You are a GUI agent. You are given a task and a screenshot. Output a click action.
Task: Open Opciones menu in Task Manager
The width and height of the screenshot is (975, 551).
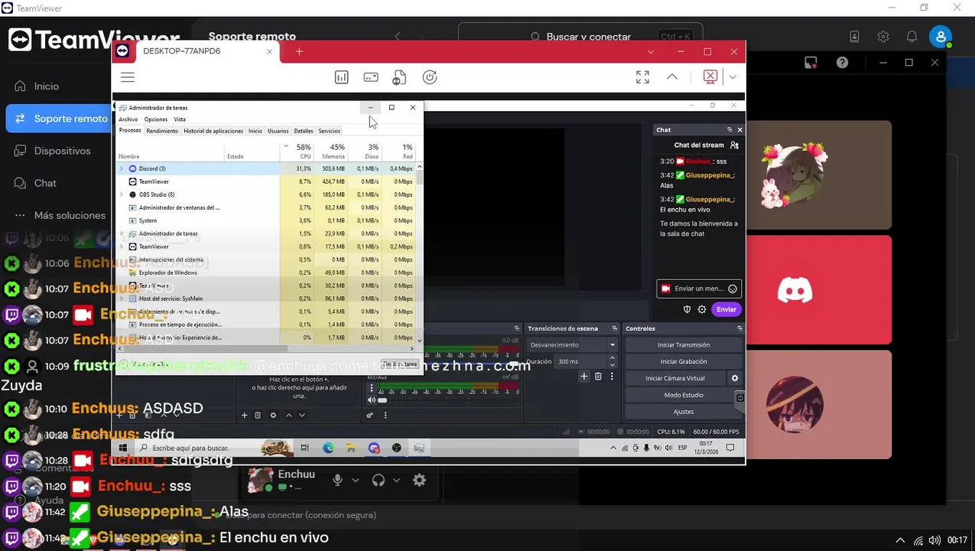tap(155, 119)
